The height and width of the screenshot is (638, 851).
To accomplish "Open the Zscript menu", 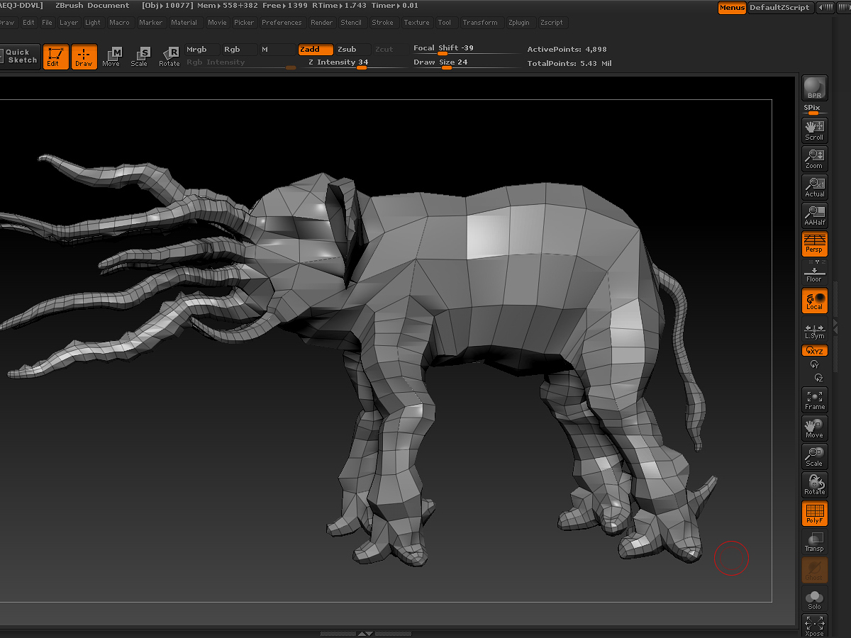I will 551,23.
